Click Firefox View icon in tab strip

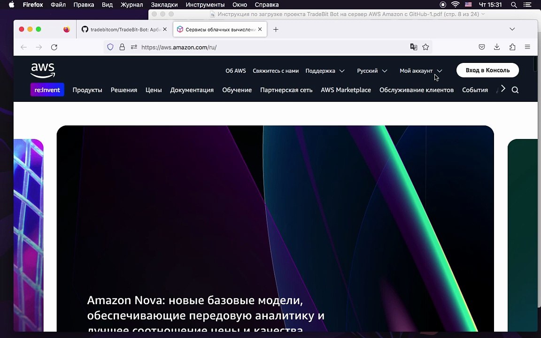(x=67, y=29)
